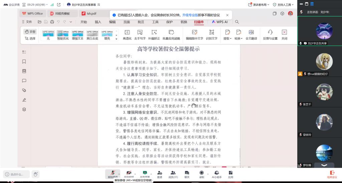Screen dimensions: 342x183
Task: Click the 编辑图中文字 edit image text icon
Action: (194, 35)
